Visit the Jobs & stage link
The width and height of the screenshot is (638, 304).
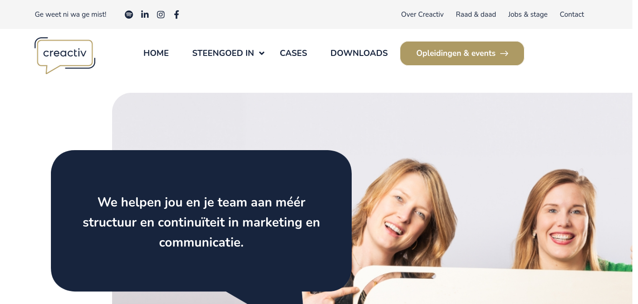click(528, 14)
